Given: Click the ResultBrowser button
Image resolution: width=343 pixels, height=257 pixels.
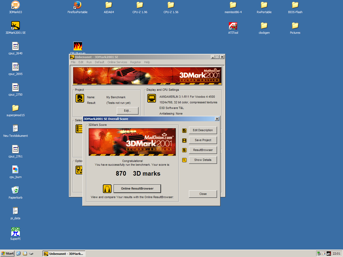Looking at the screenshot, I should click(203, 150).
